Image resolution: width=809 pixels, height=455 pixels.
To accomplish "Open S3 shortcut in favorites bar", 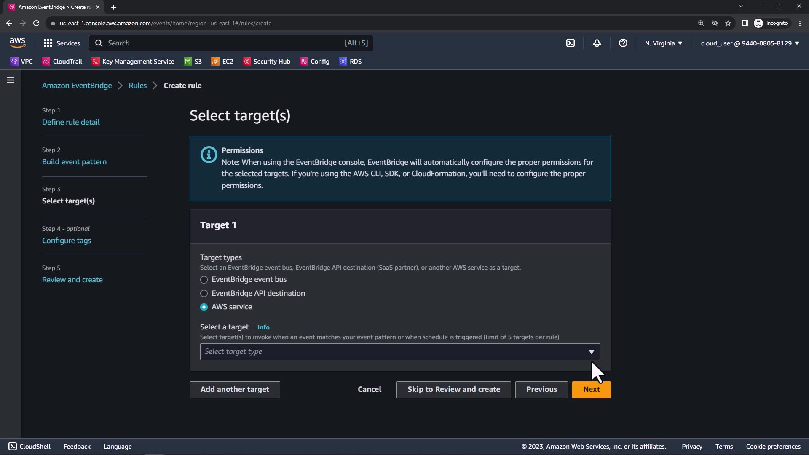I will pos(193,62).
